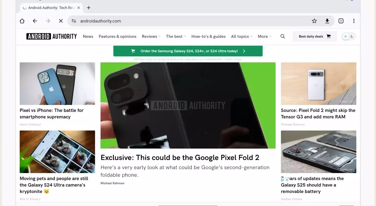Close the ad with the small X icon
This screenshot has height=206, width=376.
pyautogui.click(x=287, y=180)
